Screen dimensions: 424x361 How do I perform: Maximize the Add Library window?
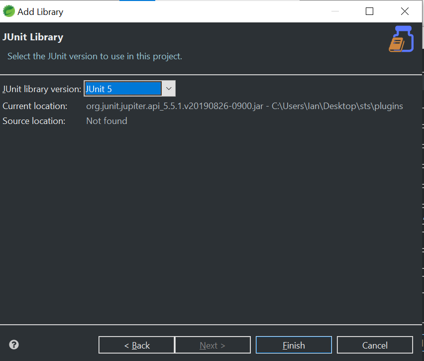369,11
